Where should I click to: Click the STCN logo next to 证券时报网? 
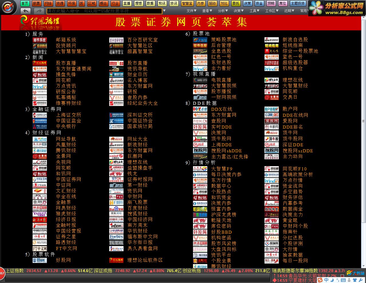point(116,180)
